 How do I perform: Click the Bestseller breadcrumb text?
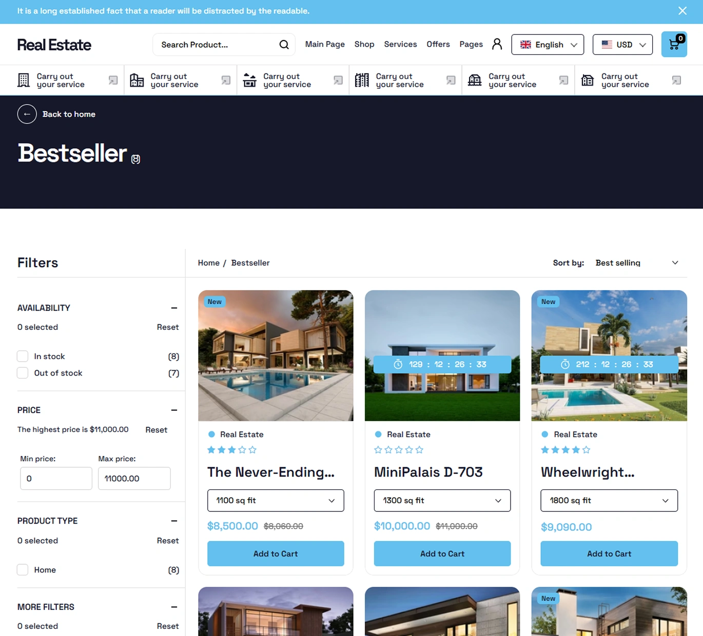click(250, 263)
